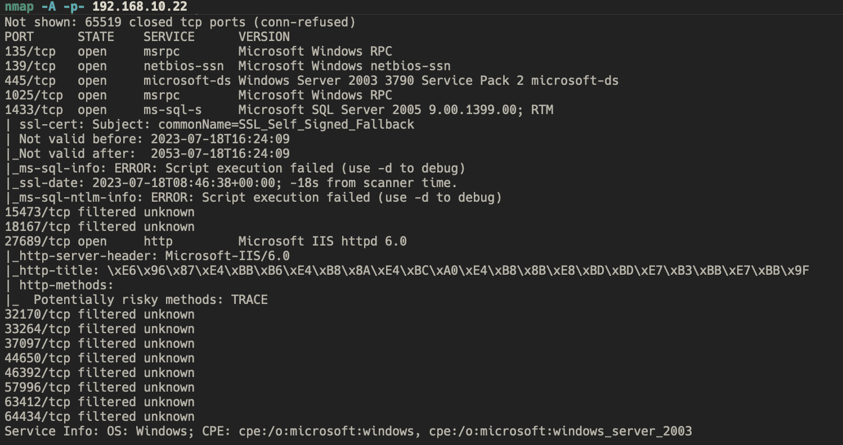Click Microsoft IIS httpd 6.0 text
This screenshot has width=843, height=445.
(x=322, y=242)
